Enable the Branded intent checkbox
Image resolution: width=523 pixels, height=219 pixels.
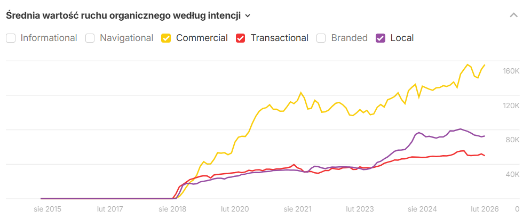tap(321, 38)
